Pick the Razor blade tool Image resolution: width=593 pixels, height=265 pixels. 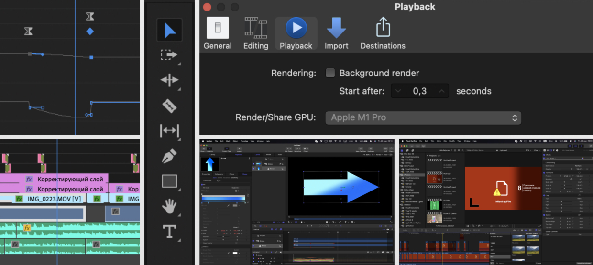tap(169, 106)
